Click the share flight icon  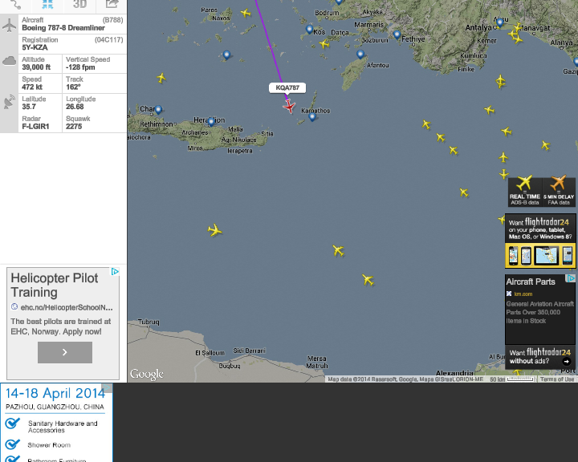click(112, 4)
